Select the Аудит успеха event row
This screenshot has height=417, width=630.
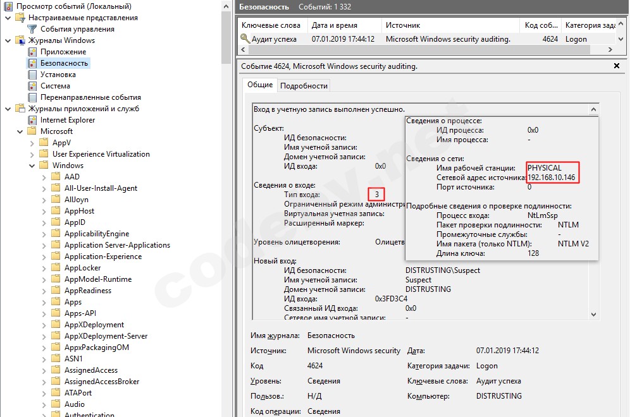pyautogui.click(x=427, y=39)
